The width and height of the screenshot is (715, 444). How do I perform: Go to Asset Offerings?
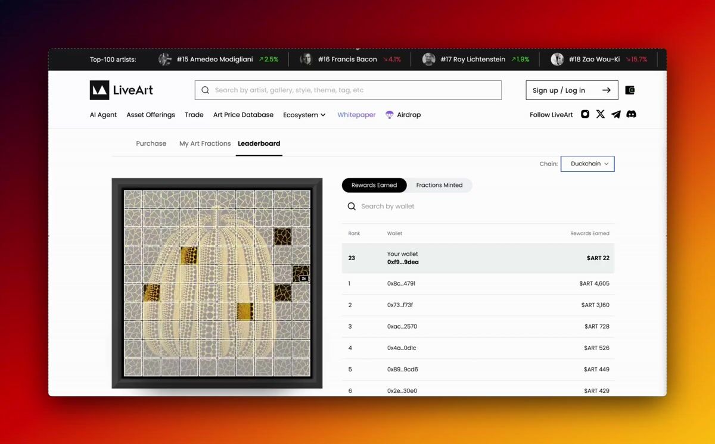tap(151, 115)
